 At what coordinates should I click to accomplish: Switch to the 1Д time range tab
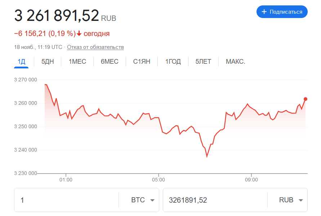21,62
